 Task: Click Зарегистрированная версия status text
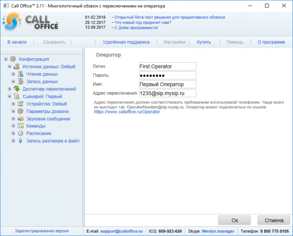[x=42, y=231]
